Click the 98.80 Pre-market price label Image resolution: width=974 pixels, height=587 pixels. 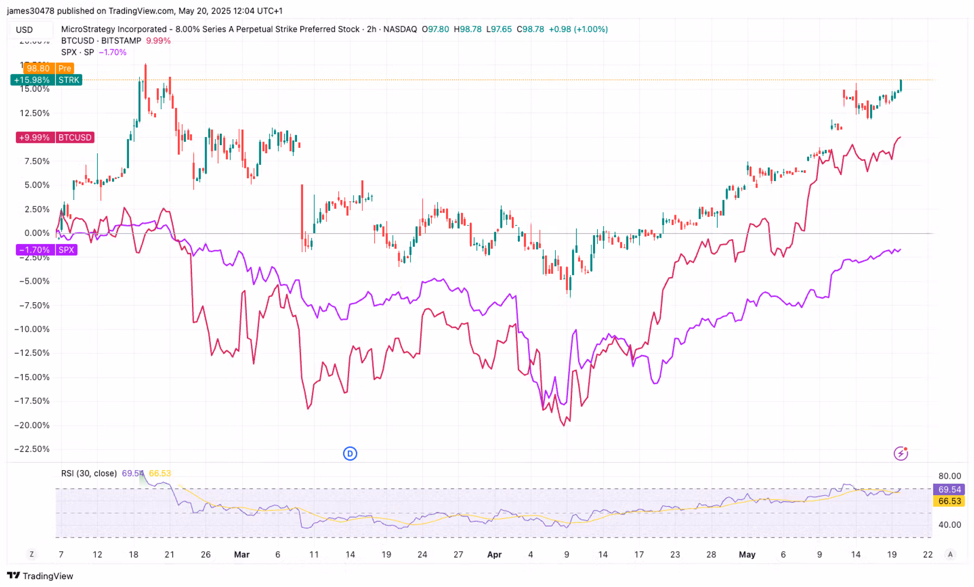pyautogui.click(x=49, y=68)
